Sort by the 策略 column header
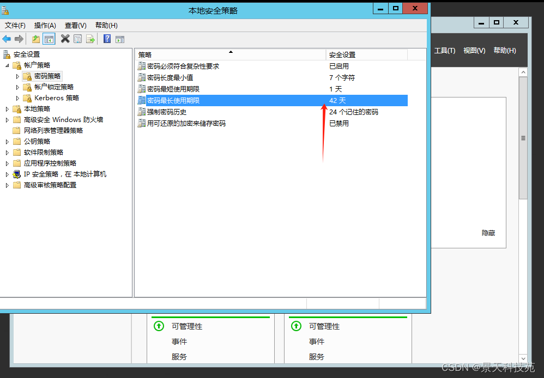This screenshot has width=544, height=378. tap(231, 55)
